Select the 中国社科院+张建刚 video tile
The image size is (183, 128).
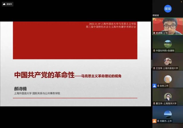click(168, 43)
